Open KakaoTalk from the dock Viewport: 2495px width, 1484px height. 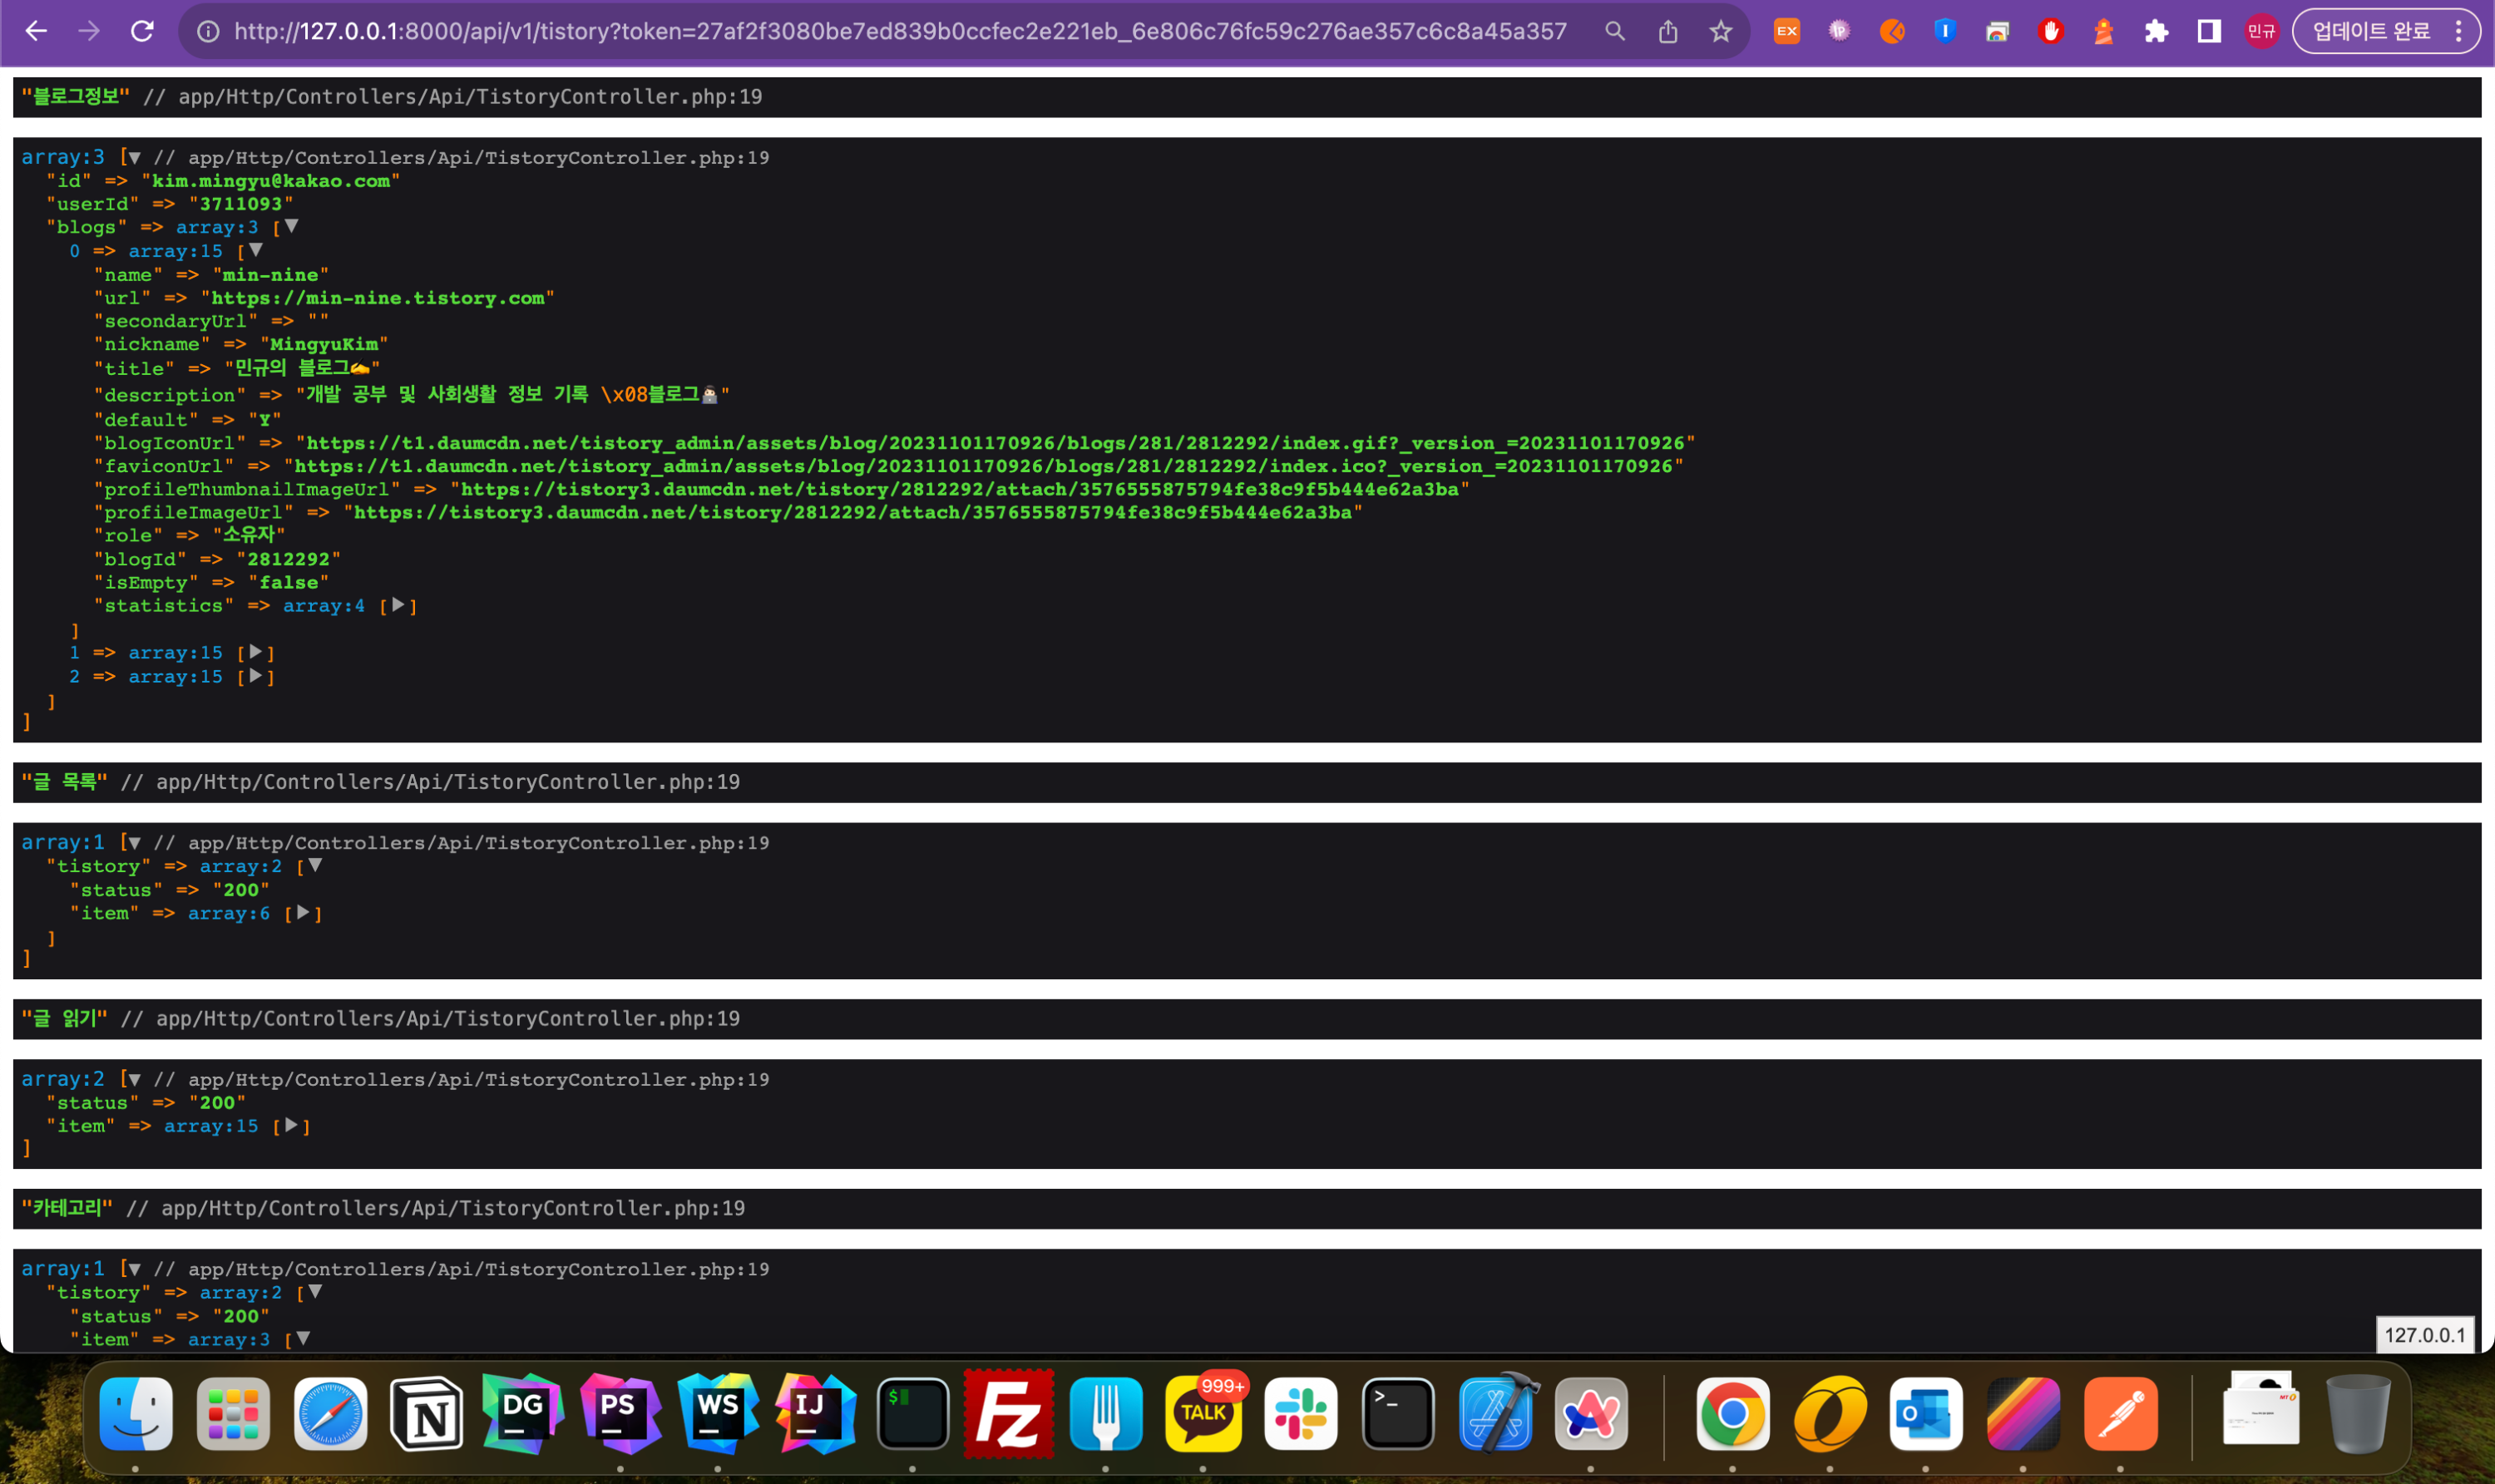point(1203,1414)
